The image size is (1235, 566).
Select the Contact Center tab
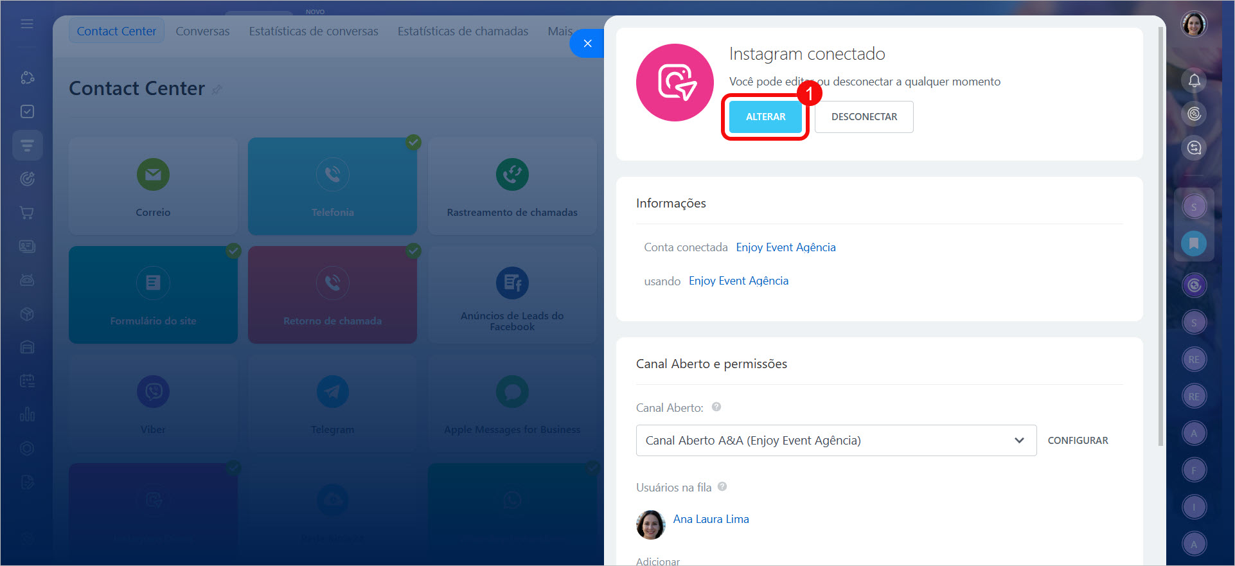pos(116,31)
